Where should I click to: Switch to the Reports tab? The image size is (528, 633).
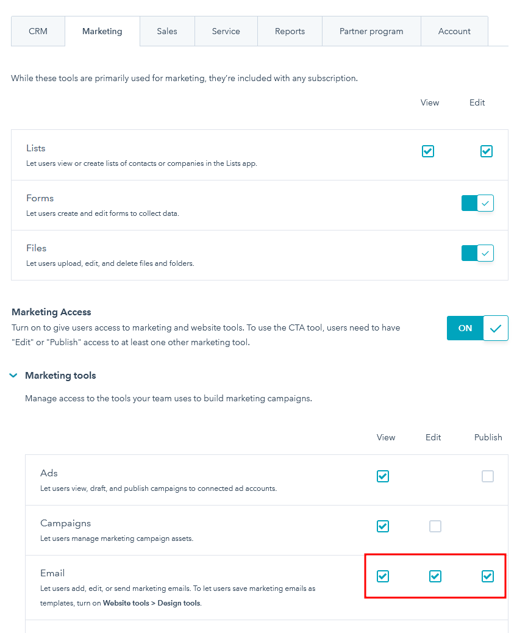(290, 31)
